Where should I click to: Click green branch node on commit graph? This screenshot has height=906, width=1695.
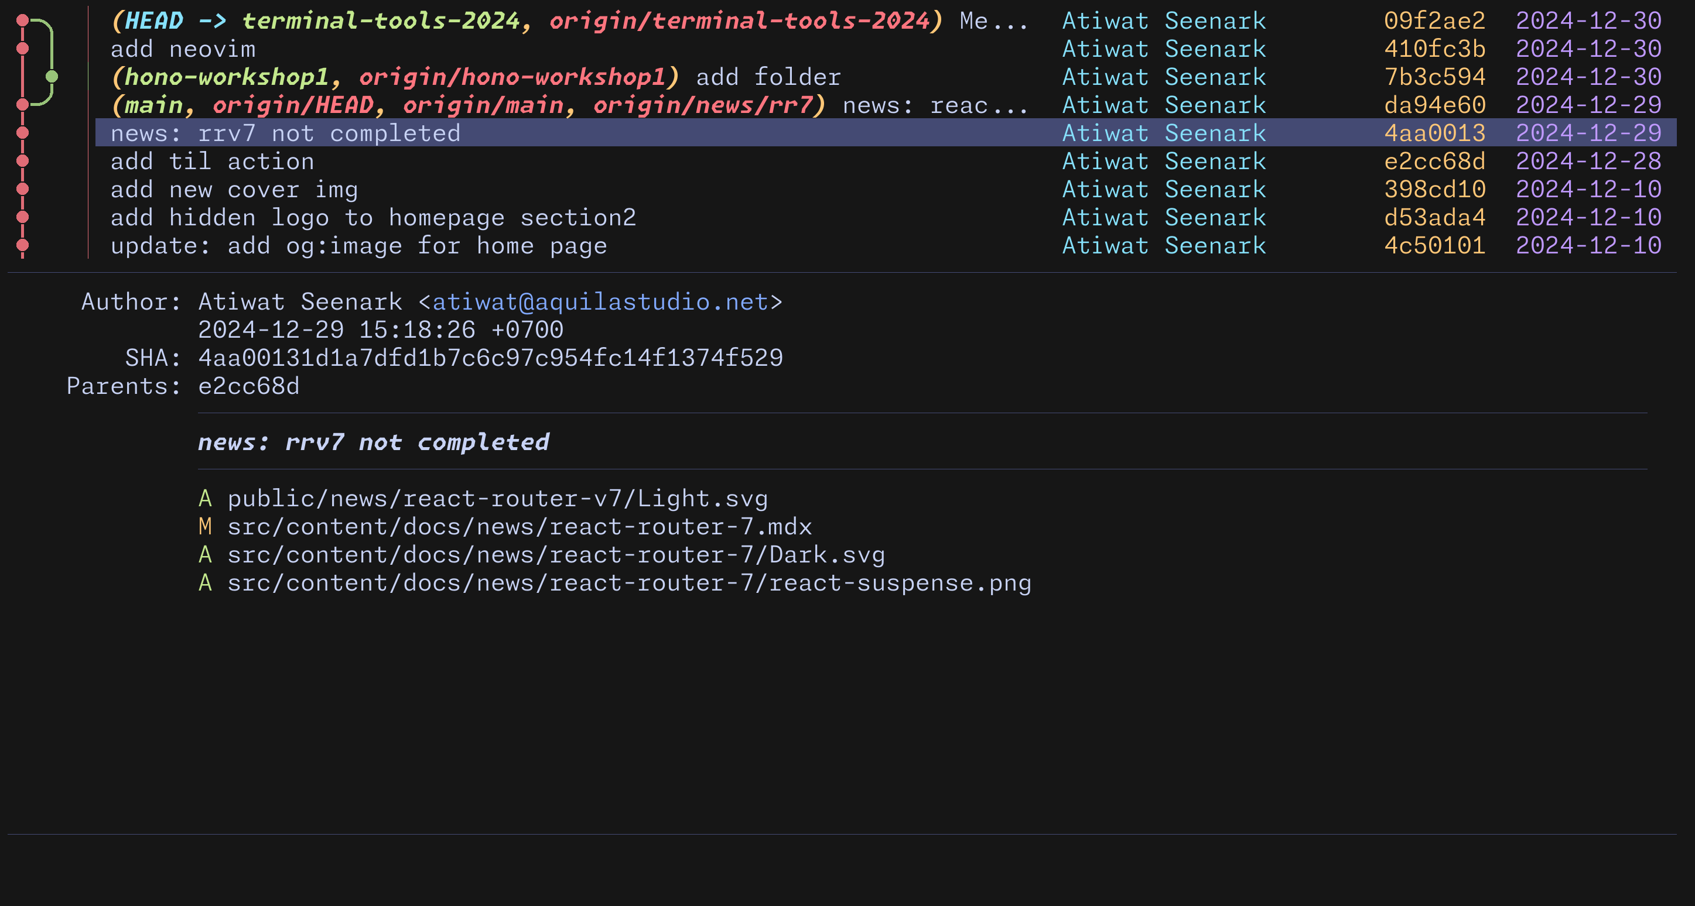pyautogui.click(x=52, y=77)
